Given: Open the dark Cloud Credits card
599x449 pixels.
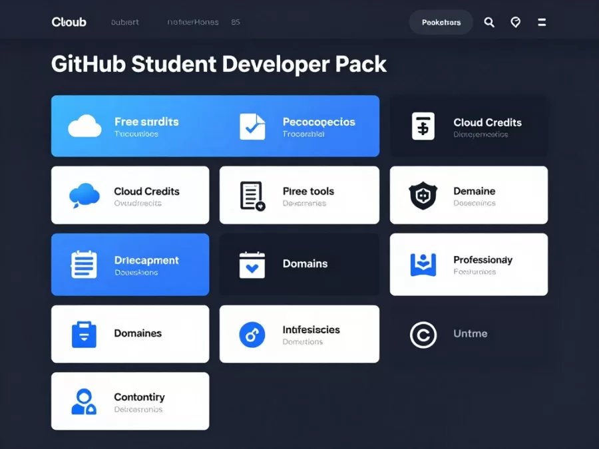Looking at the screenshot, I should pyautogui.click(x=469, y=126).
